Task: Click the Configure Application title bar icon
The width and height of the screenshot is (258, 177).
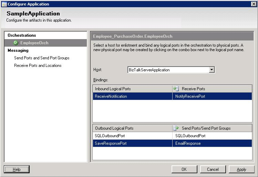Action: [4, 4]
